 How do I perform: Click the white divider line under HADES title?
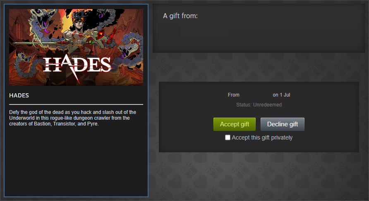(x=76, y=104)
